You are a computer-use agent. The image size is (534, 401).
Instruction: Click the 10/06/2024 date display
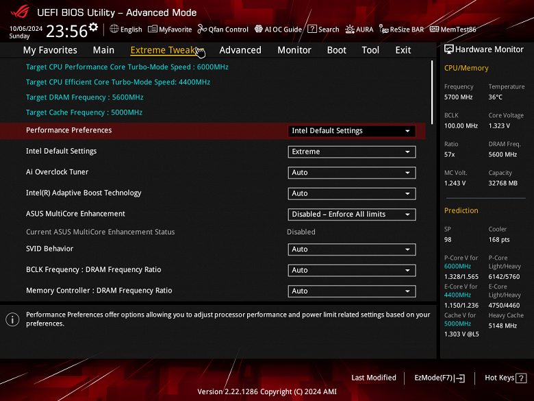point(26,29)
